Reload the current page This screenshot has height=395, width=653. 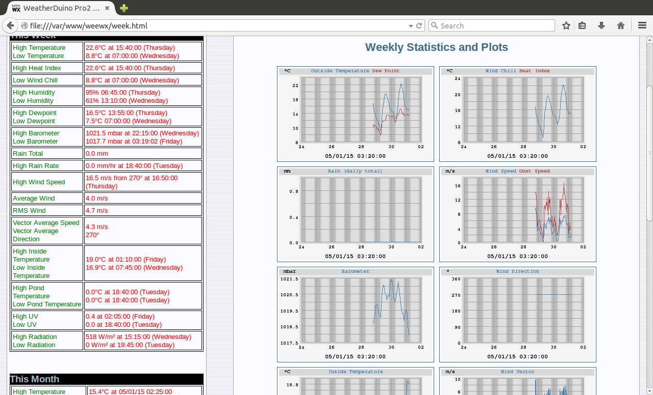(x=419, y=25)
